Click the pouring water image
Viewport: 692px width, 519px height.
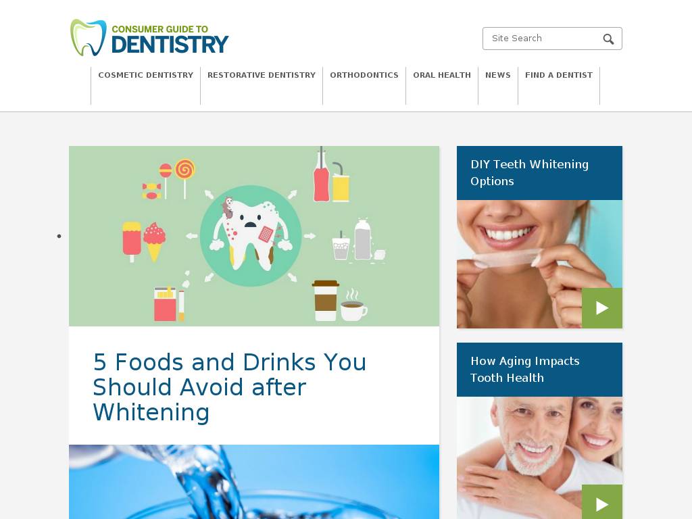[254, 481]
